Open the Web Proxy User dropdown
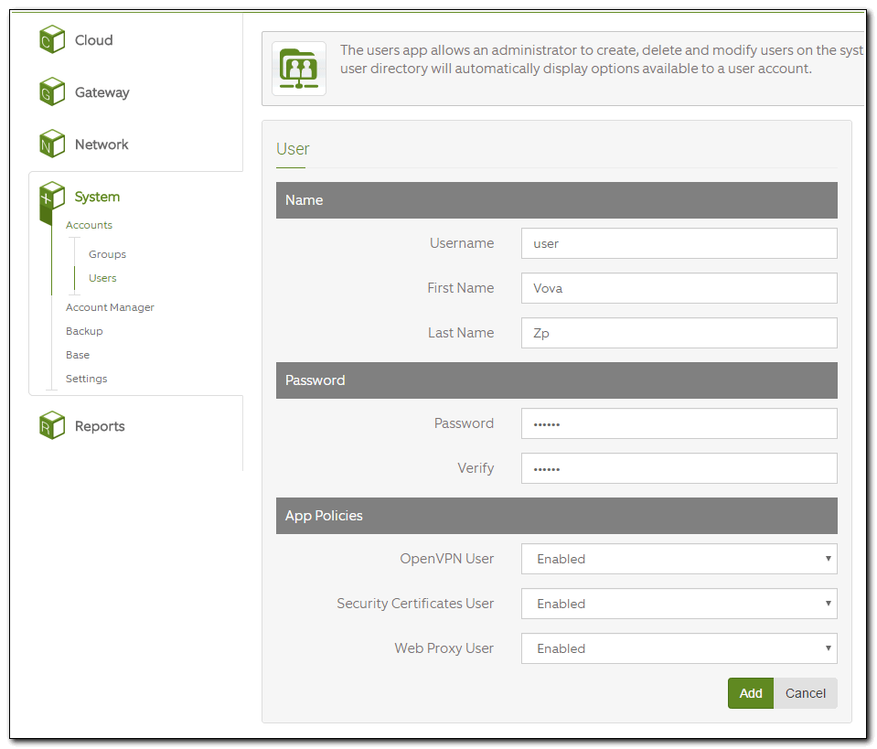This screenshot has width=877, height=749. [679, 648]
